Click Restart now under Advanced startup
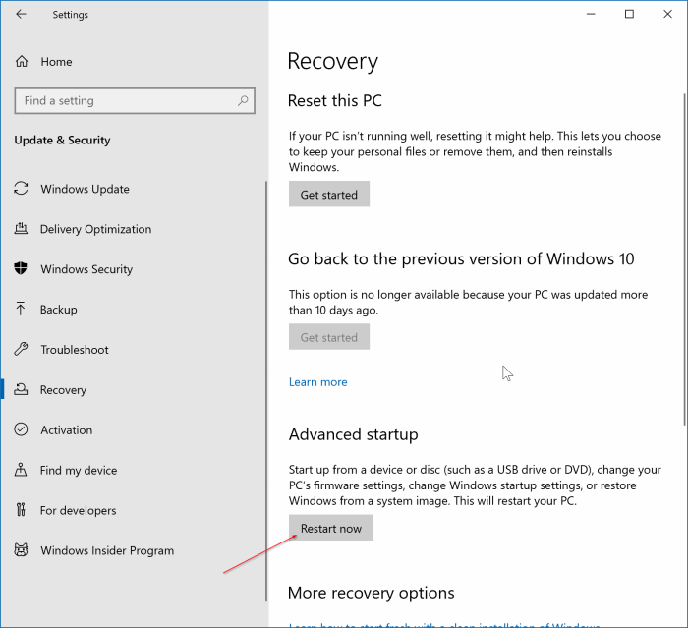 pyautogui.click(x=331, y=528)
